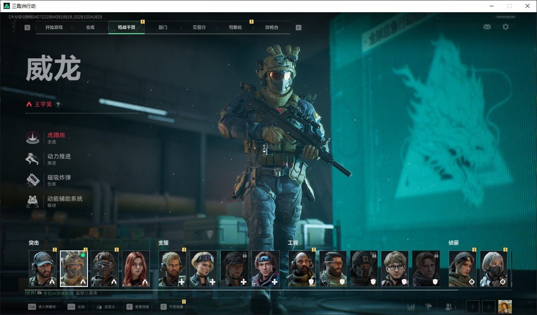Select the 工程 operator wearing glasses
This screenshot has height=315, width=537.
click(x=395, y=269)
